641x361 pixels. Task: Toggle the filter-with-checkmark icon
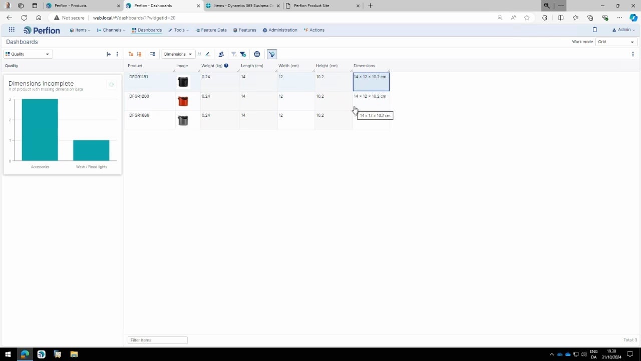243,54
